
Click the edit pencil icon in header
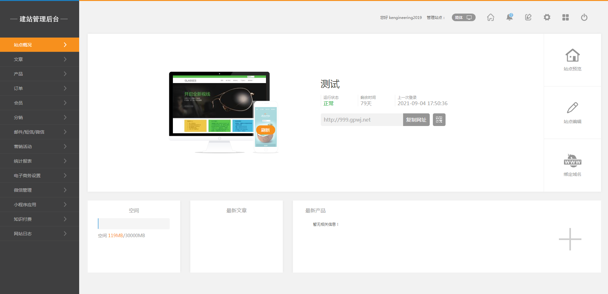[528, 17]
